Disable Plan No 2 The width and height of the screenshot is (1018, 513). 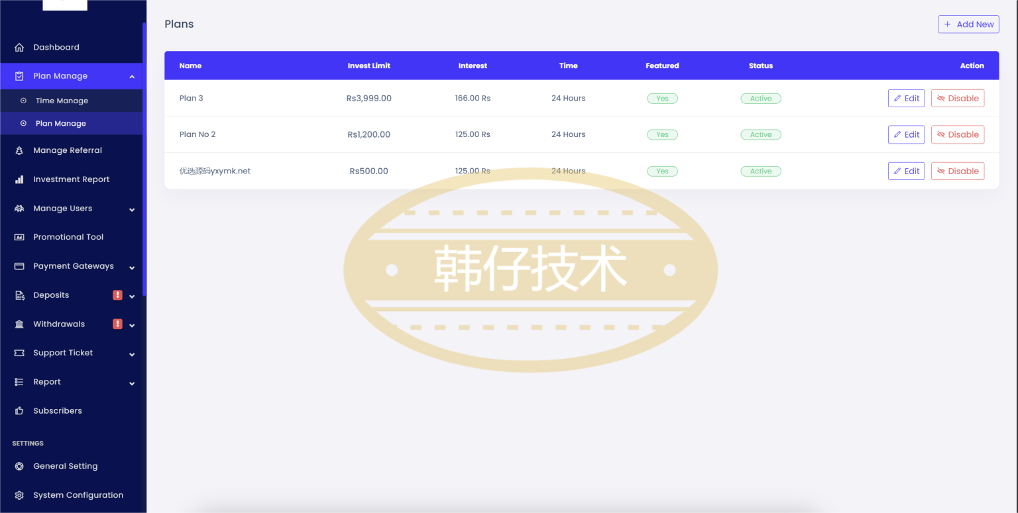(x=958, y=134)
